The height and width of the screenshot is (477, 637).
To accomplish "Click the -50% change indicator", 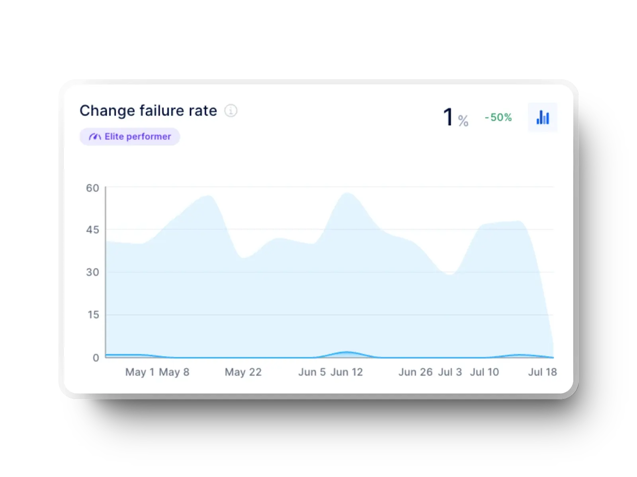I will [497, 118].
